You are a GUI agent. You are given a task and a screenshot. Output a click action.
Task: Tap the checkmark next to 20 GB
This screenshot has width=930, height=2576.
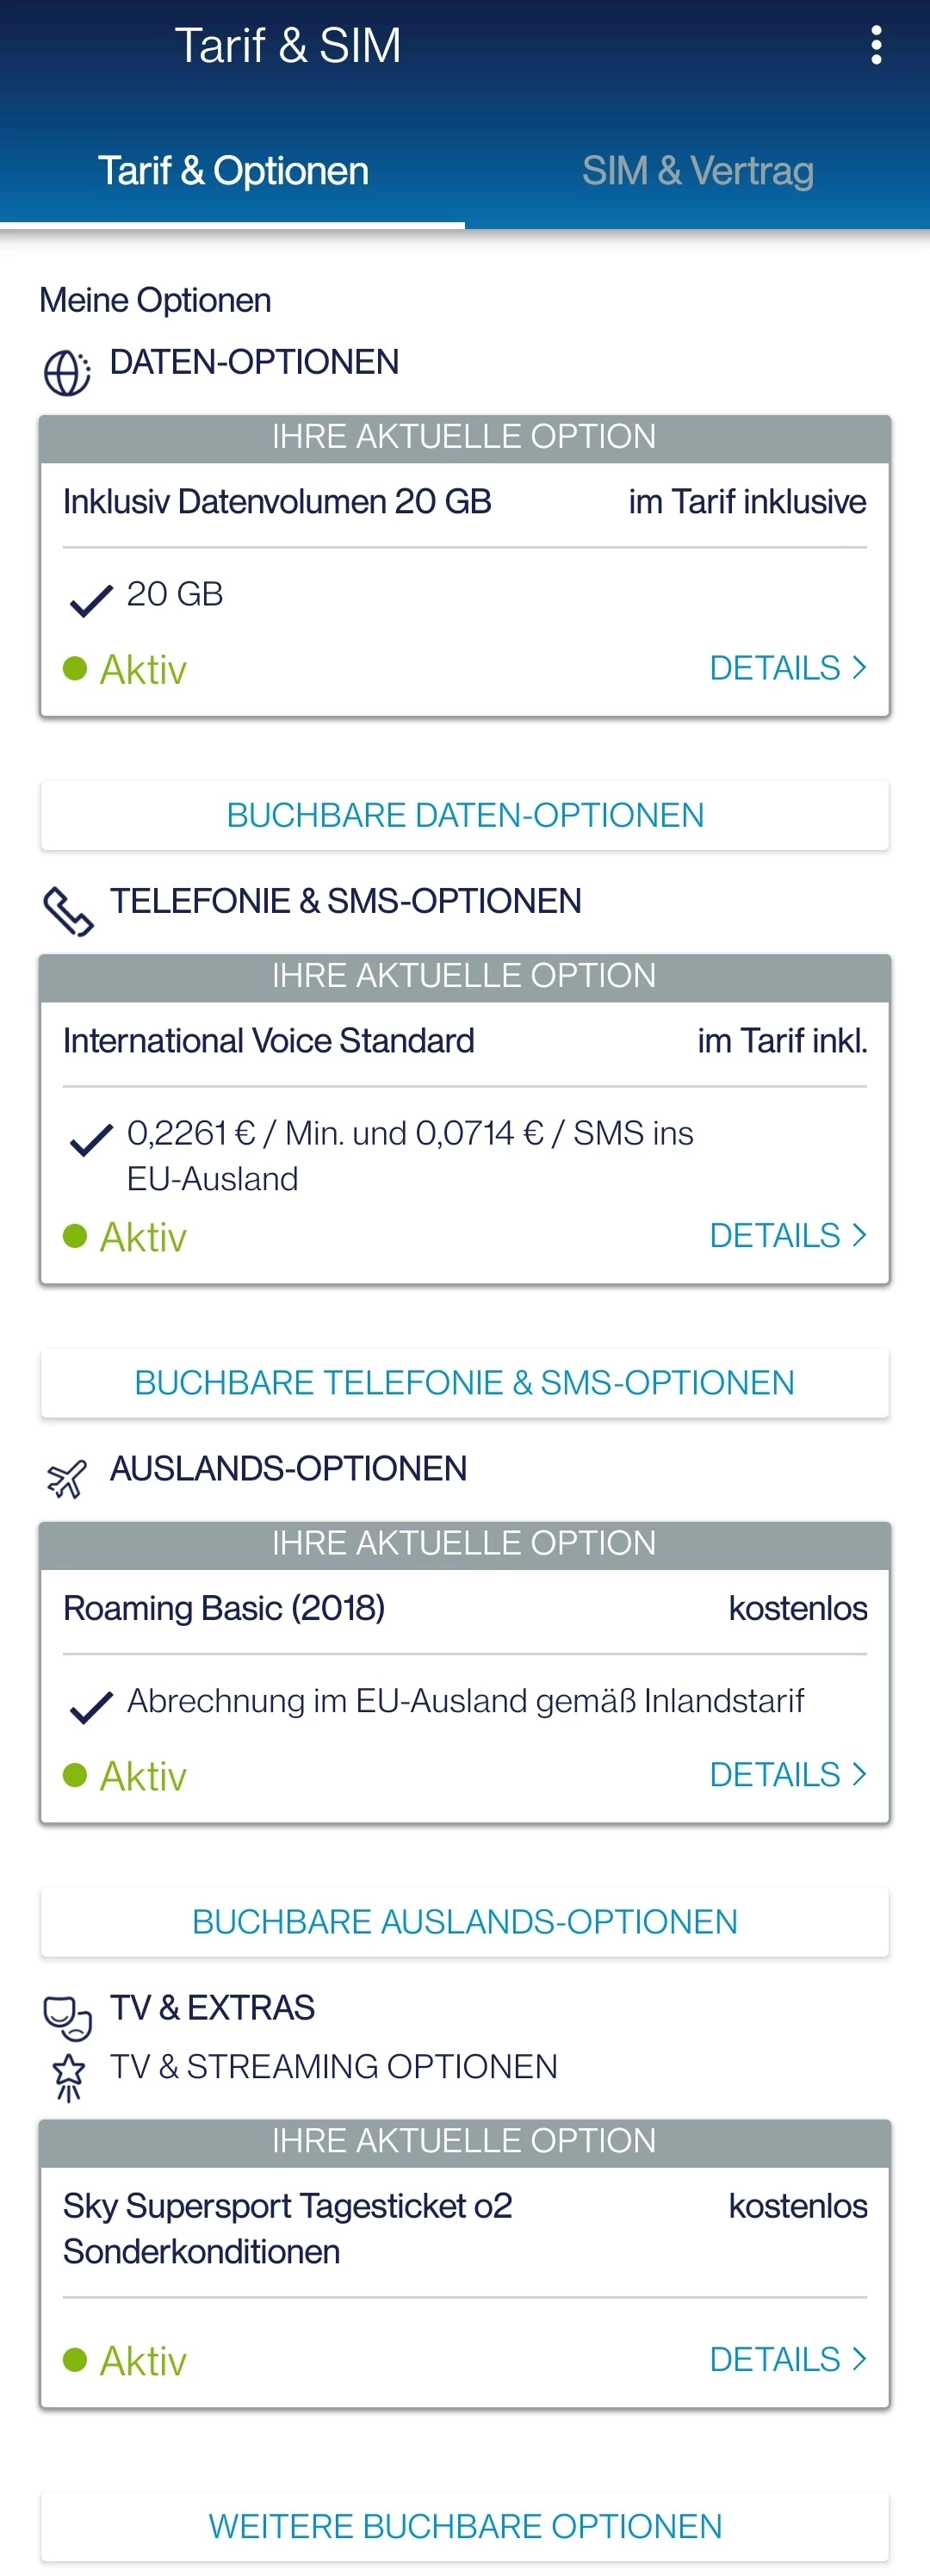tap(91, 600)
